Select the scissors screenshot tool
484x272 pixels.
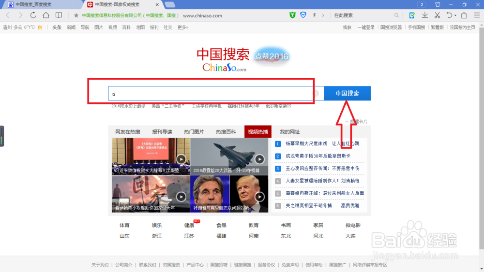click(437, 15)
